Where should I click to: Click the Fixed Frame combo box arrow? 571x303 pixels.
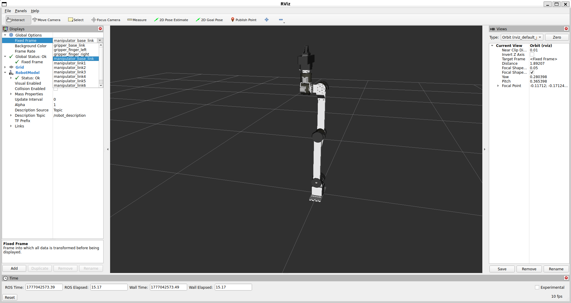click(x=100, y=40)
